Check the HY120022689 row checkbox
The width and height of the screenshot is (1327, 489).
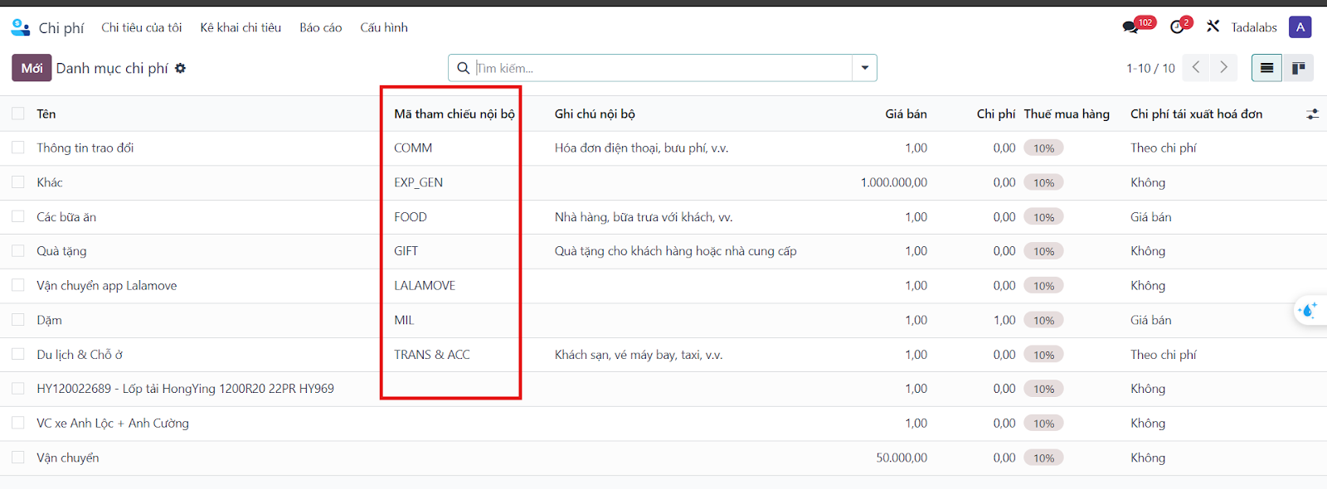17,389
